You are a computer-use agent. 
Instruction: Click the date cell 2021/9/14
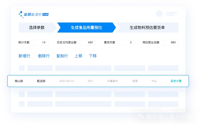pyautogui.click(x=67, y=81)
